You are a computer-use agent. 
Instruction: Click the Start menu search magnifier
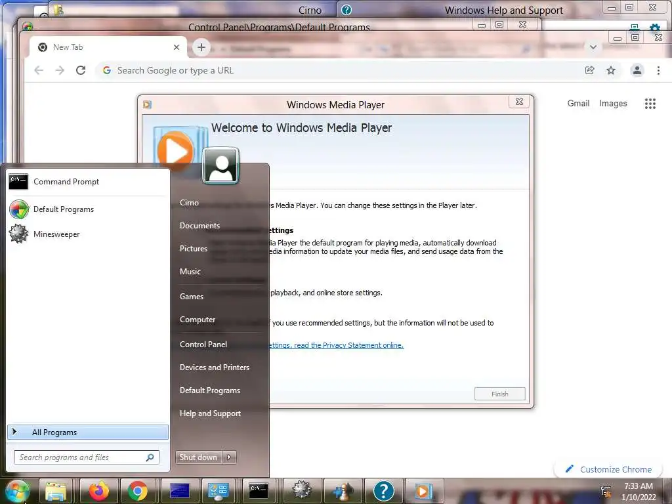(x=150, y=457)
